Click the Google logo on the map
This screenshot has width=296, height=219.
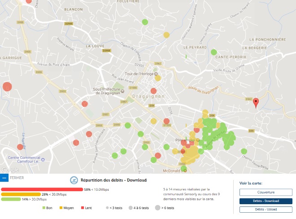click(9, 170)
